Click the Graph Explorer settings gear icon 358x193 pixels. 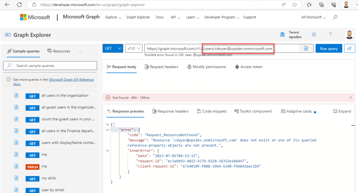click(x=314, y=34)
